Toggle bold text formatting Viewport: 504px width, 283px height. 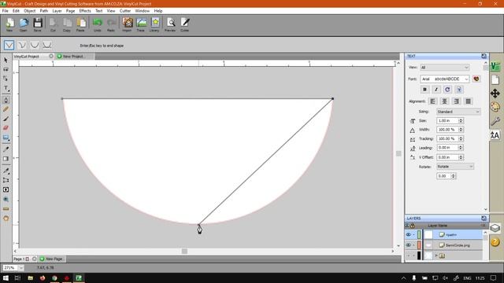pos(424,90)
